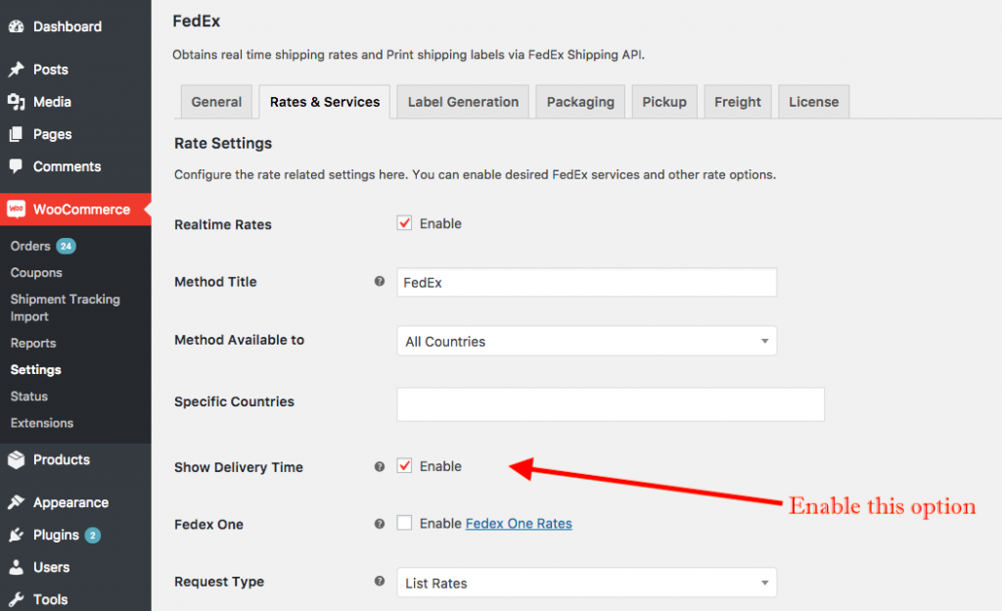Open the Settings submenu item
Image resolution: width=1002 pixels, height=611 pixels.
pos(36,369)
